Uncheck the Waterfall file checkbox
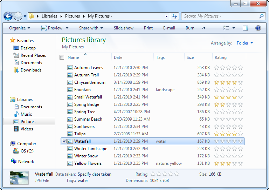Image resolution: width=269 pixels, height=190 pixels. point(64,141)
